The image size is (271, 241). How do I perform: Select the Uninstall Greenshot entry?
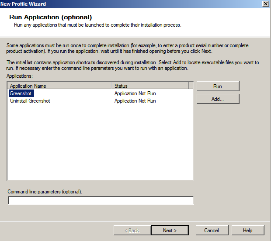pos(30,101)
